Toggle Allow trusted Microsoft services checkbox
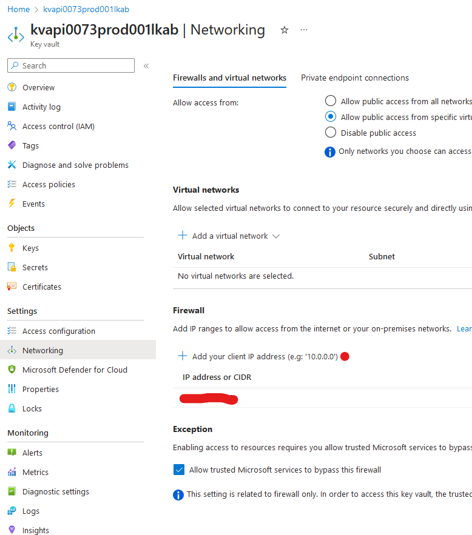 tap(179, 470)
